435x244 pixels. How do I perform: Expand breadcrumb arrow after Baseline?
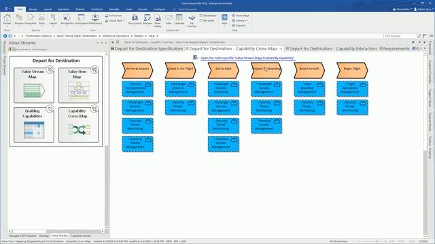(146, 36)
